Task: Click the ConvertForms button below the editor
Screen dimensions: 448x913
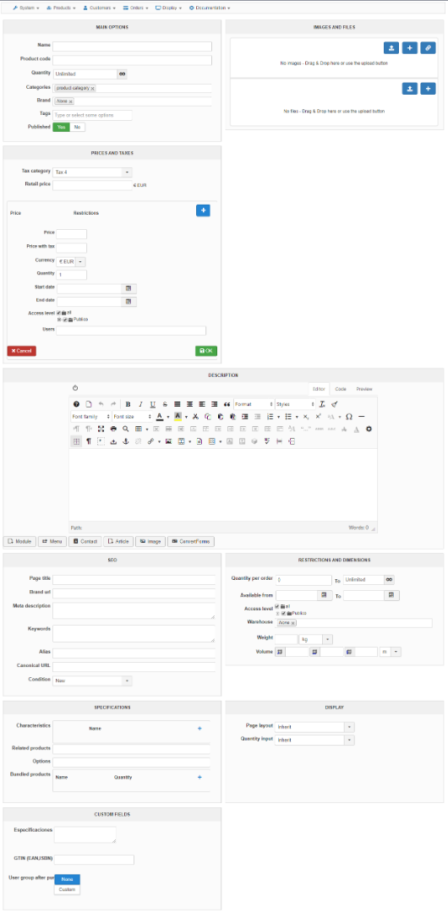Action: (x=190, y=542)
